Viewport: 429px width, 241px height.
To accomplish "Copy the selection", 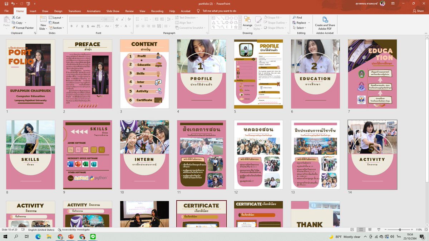I will tap(17, 22).
